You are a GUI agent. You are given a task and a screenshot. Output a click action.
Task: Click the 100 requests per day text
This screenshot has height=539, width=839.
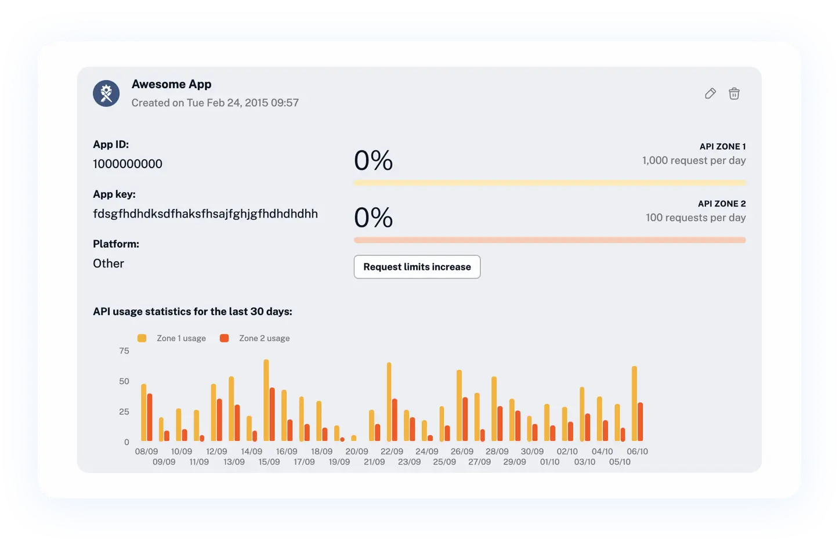(x=696, y=218)
